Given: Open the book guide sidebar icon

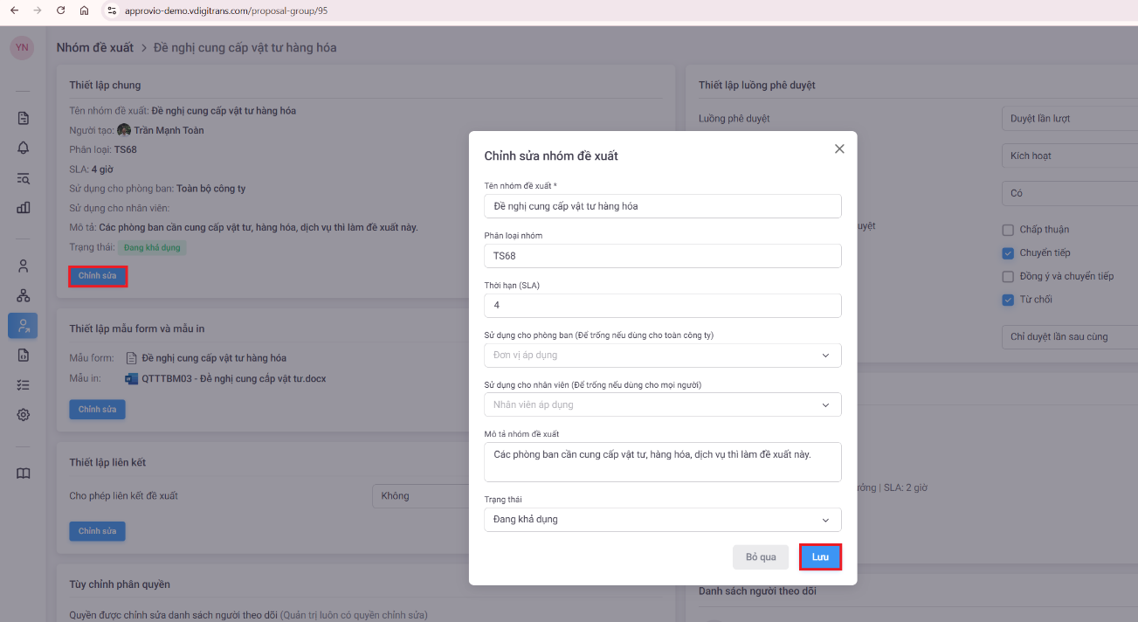Looking at the screenshot, I should 24,473.
